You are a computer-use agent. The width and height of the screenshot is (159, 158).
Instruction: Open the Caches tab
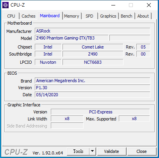pos(29,16)
